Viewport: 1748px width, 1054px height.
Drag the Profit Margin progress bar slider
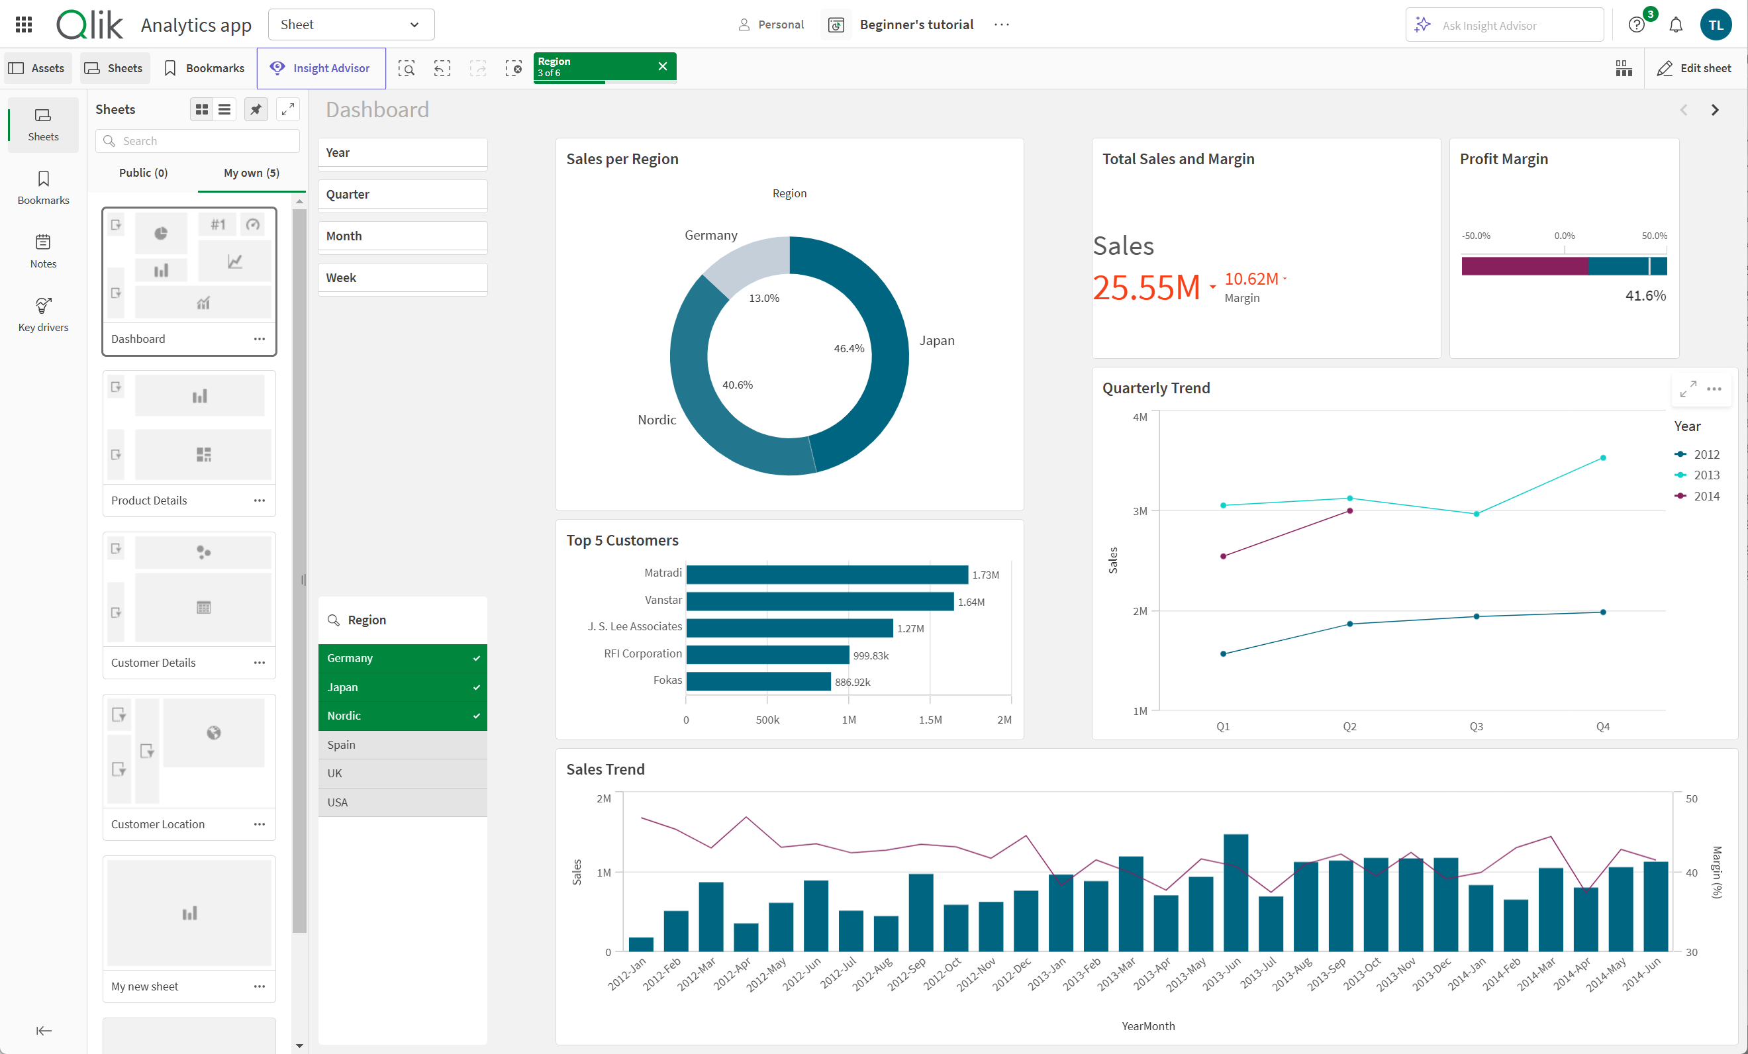click(x=1644, y=266)
